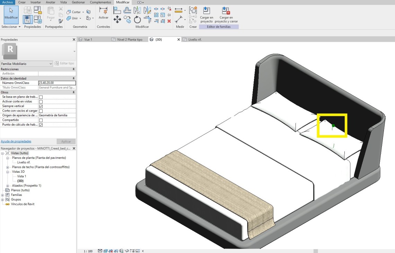The height and width of the screenshot is (253, 395).
Task: Expand Planos de techo tree node
Action: coord(8,167)
